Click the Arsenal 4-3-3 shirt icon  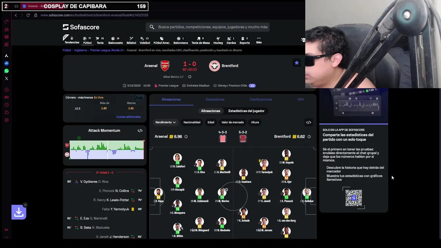223,138
